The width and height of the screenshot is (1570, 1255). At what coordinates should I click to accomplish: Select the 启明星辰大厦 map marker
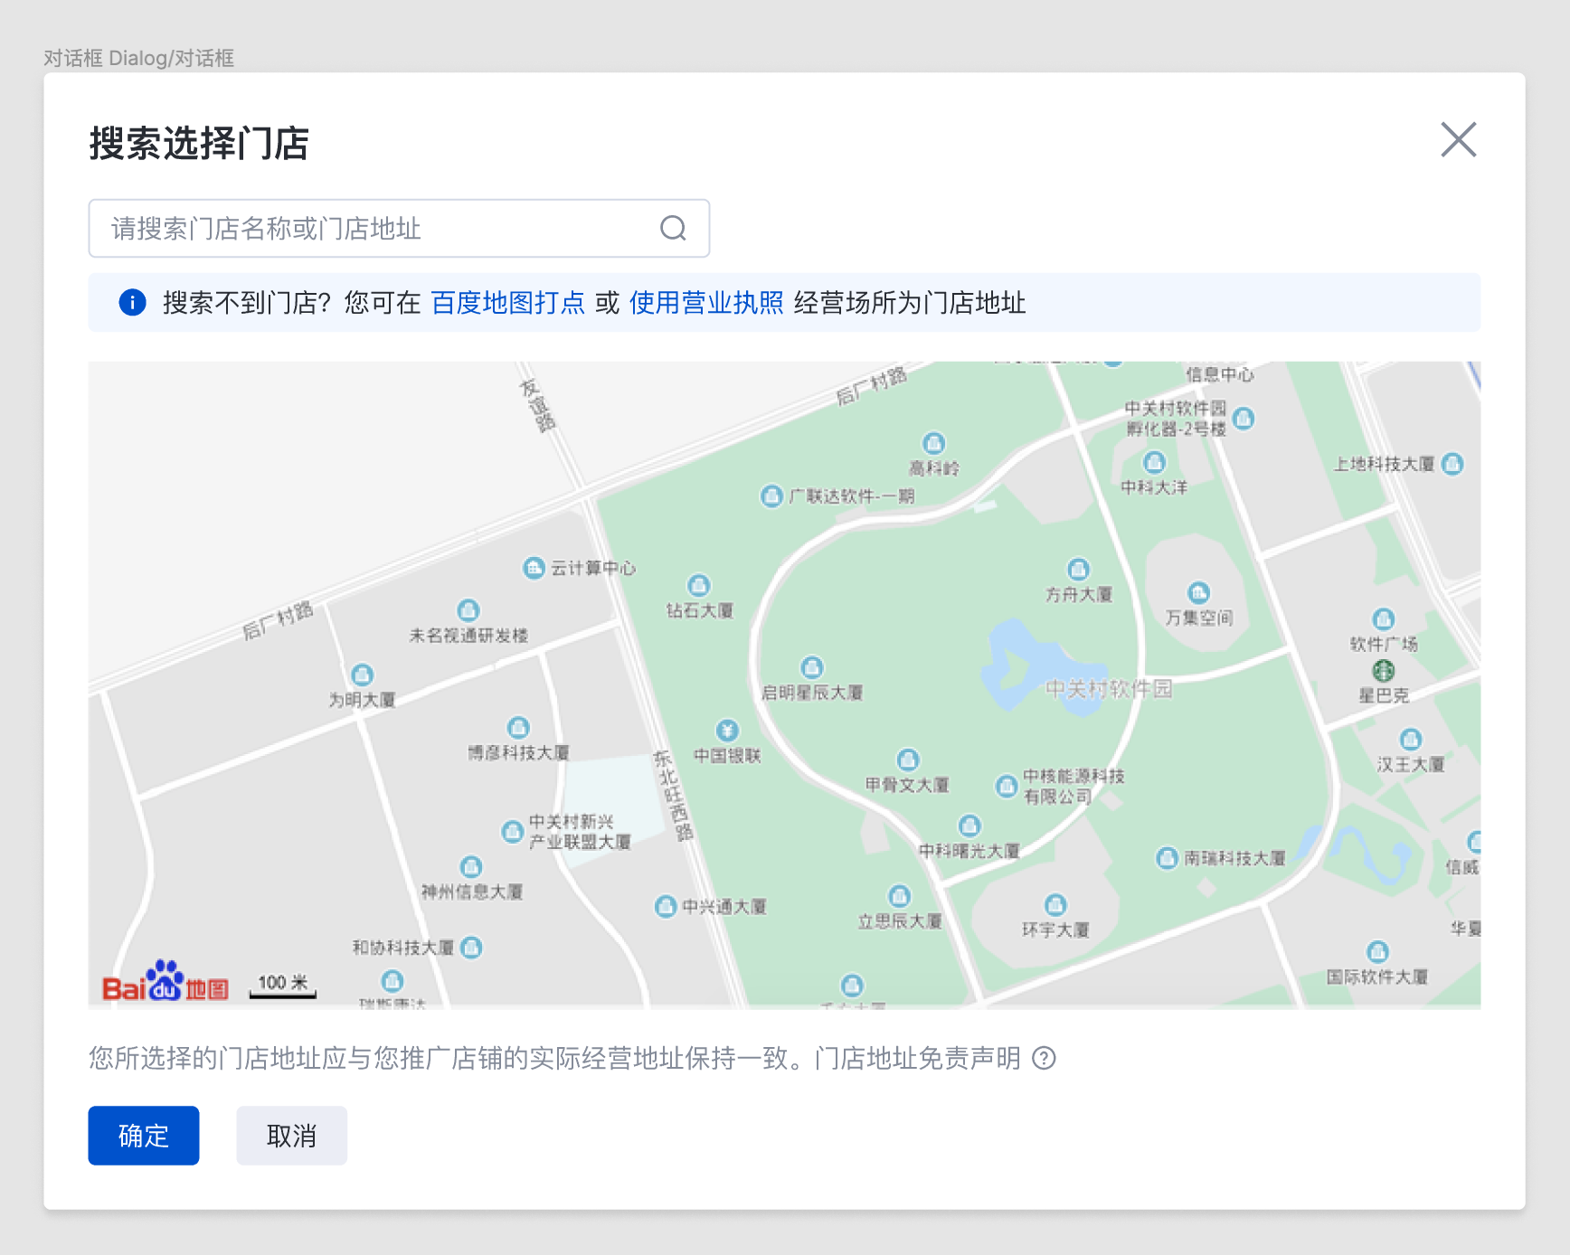point(812,667)
